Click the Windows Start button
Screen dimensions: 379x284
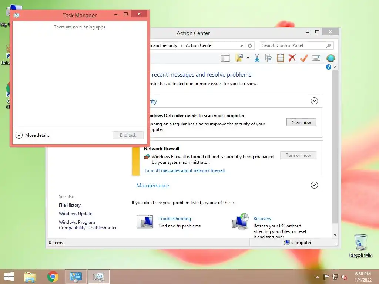9,277
